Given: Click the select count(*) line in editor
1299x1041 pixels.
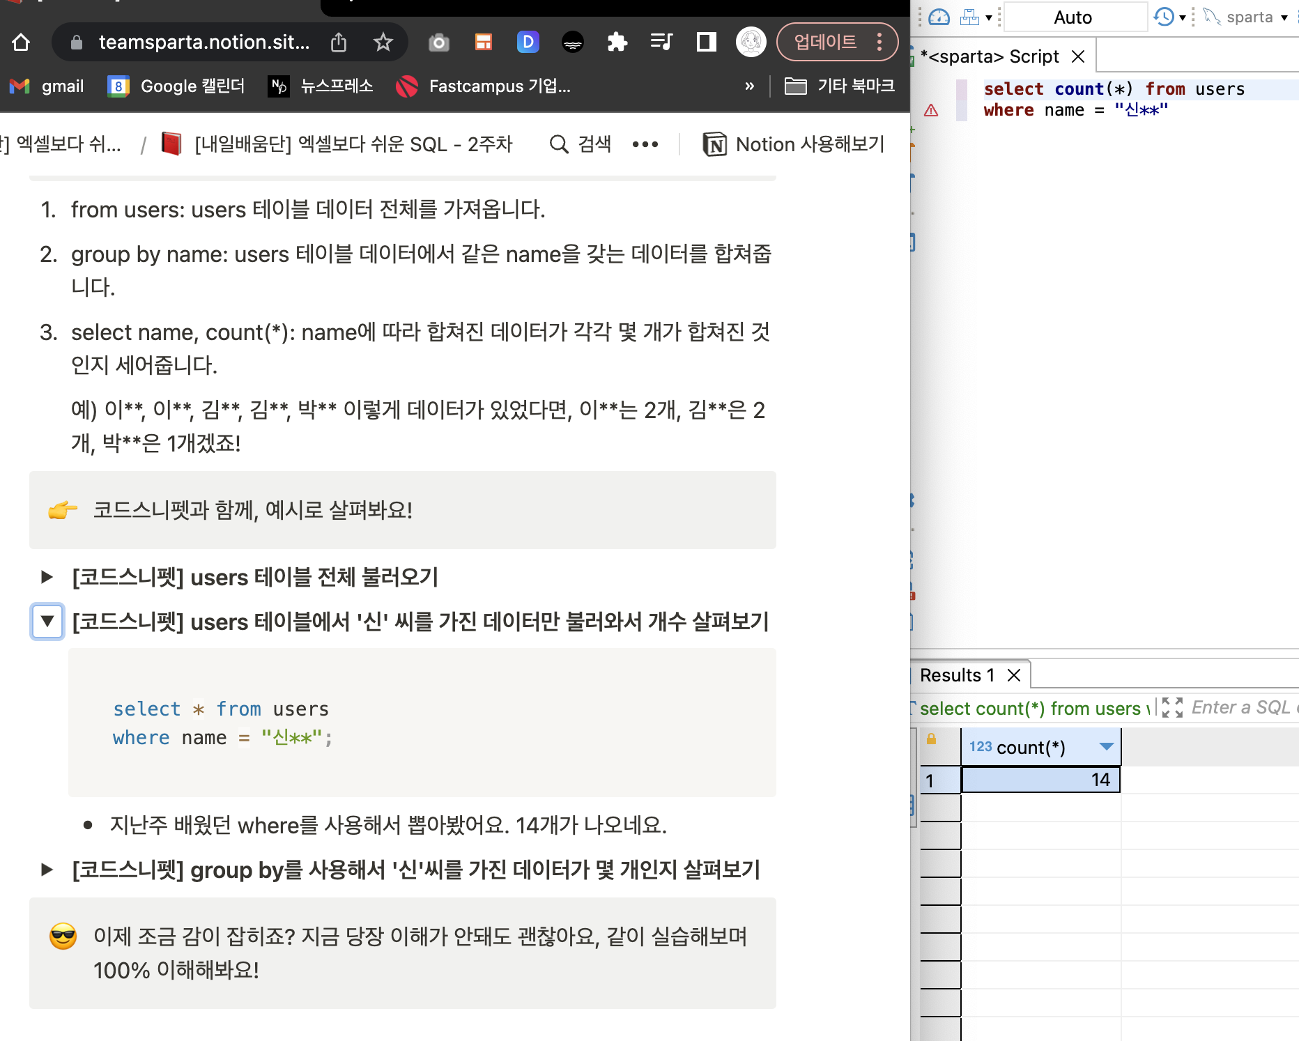Looking at the screenshot, I should point(1114,89).
